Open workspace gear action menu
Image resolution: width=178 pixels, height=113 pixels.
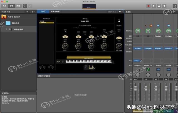(x=120, y=12)
